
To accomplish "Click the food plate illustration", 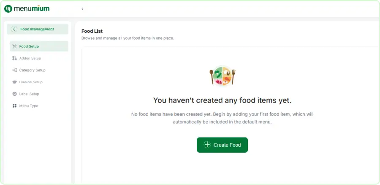I will (x=223, y=76).
